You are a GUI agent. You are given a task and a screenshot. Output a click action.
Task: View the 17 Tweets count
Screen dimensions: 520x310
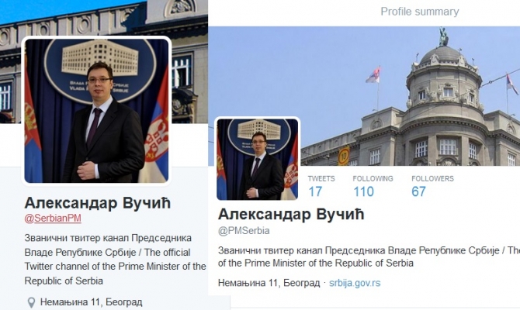(x=321, y=187)
